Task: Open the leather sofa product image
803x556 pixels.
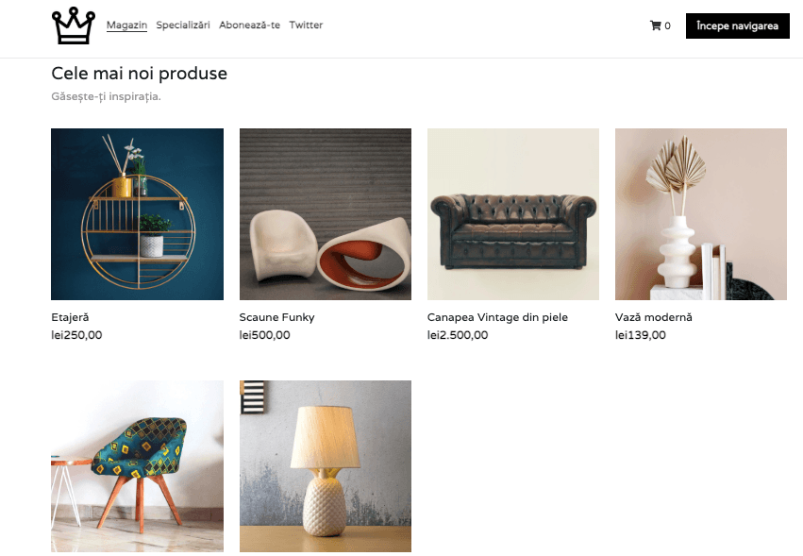Action: [513, 214]
